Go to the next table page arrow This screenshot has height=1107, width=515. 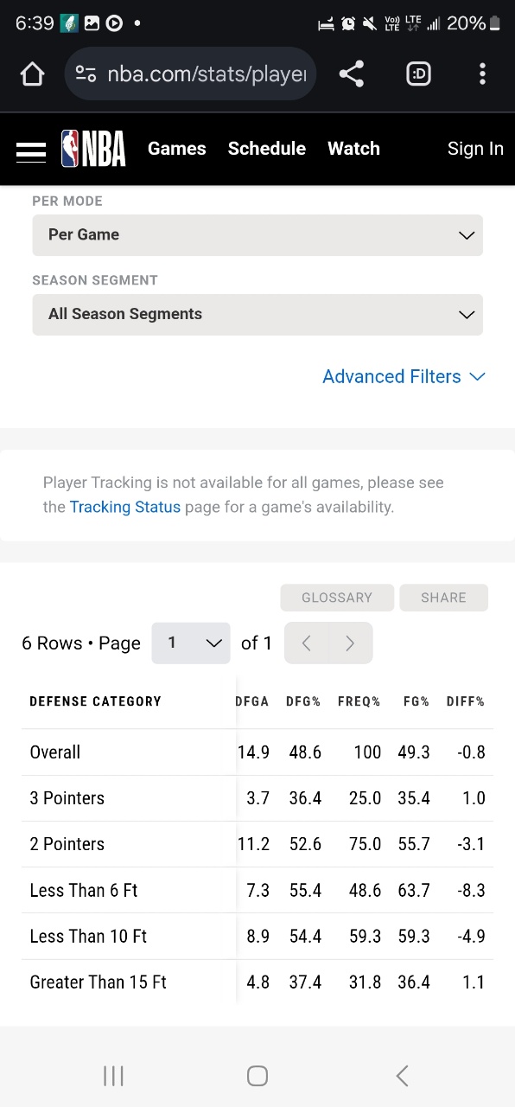pos(350,643)
